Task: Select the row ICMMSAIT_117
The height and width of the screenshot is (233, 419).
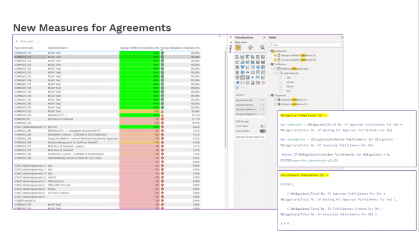Action: tap(107, 57)
